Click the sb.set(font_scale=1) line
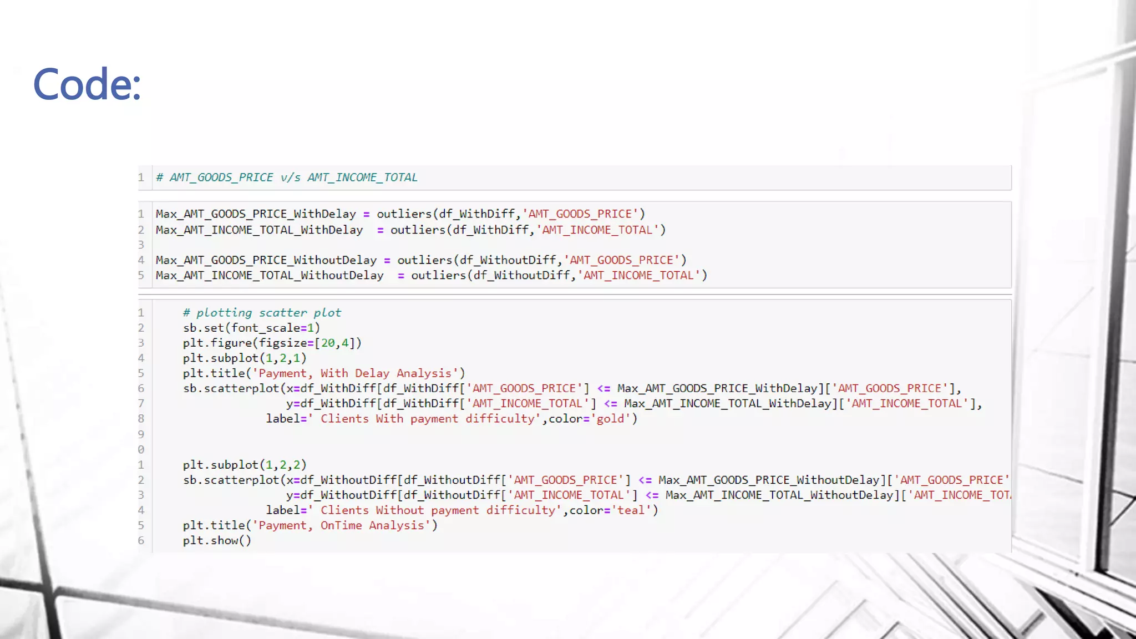The width and height of the screenshot is (1136, 639). (x=251, y=328)
